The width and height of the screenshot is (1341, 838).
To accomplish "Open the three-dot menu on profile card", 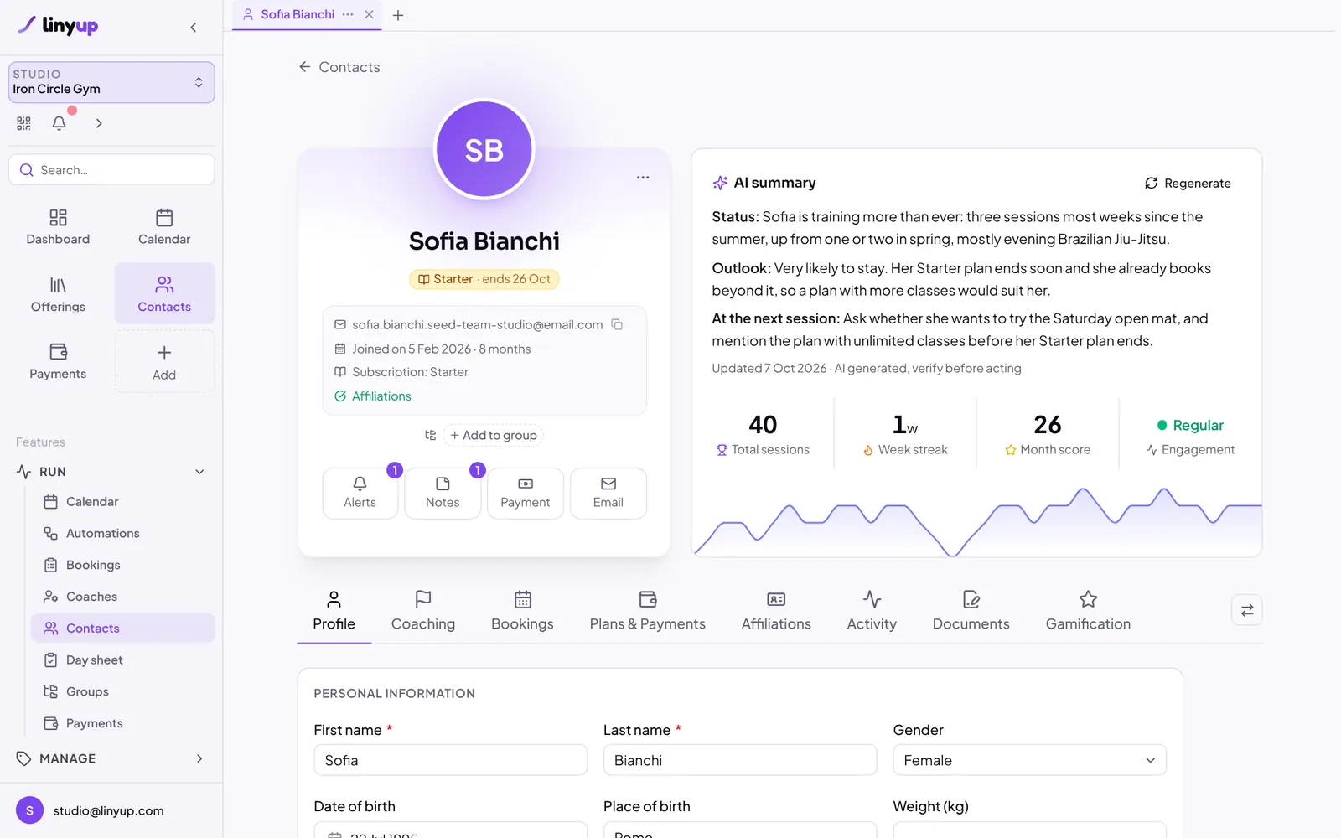I will coord(643,178).
